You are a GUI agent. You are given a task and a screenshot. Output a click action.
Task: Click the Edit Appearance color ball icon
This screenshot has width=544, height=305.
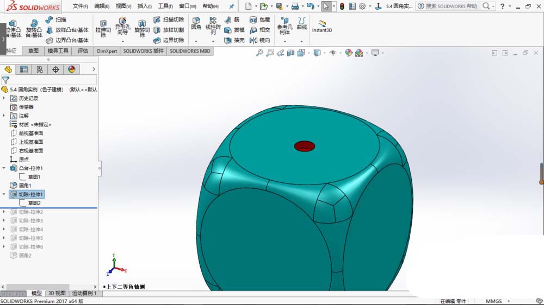[x=349, y=53]
